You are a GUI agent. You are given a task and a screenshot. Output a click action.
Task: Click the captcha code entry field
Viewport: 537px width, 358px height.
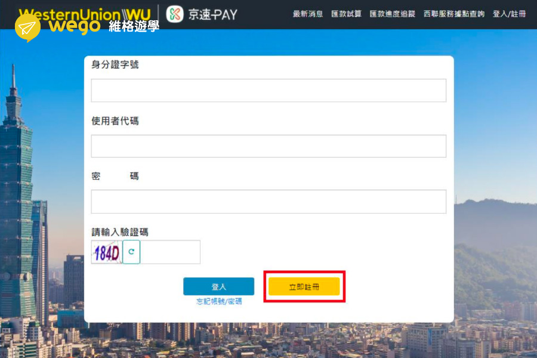[170, 252]
